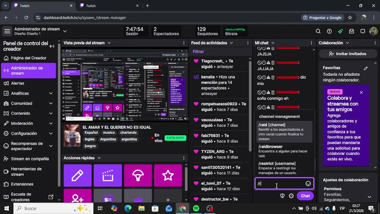Click Filtrar in the activity feed

coord(198,51)
